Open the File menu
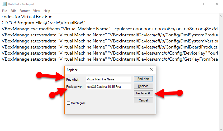The width and height of the screenshot is (223, 131). click(x=4, y=11)
